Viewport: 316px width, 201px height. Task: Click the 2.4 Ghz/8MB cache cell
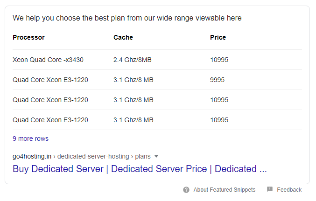[x=133, y=60]
